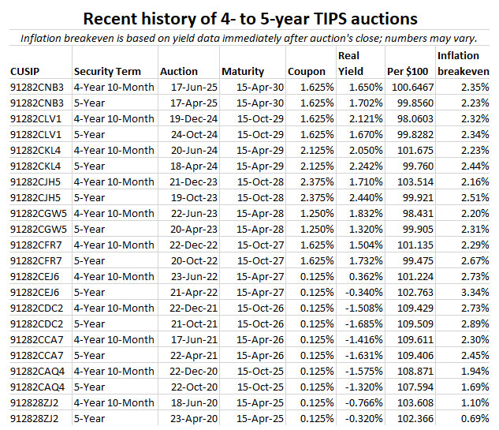Click the table title about TIPS auctions
499x430 pixels.
click(x=250, y=18)
